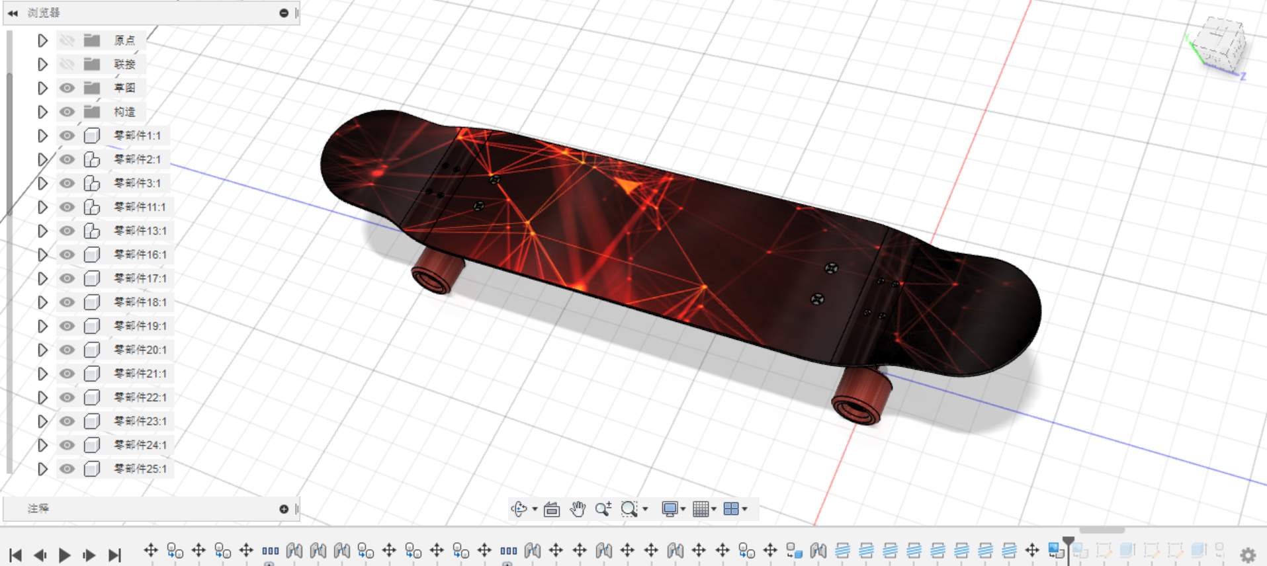The width and height of the screenshot is (1267, 566).
Task: Show the hidden 联接 folder
Action: point(67,64)
